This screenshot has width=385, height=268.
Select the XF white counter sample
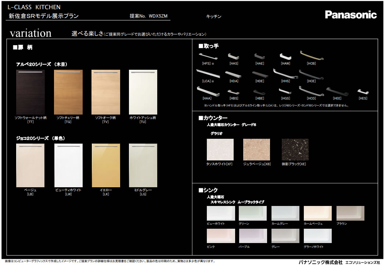pyautogui.click(x=220, y=150)
